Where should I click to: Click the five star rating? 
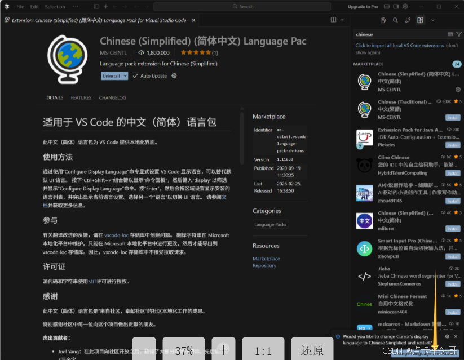[x=196, y=52]
